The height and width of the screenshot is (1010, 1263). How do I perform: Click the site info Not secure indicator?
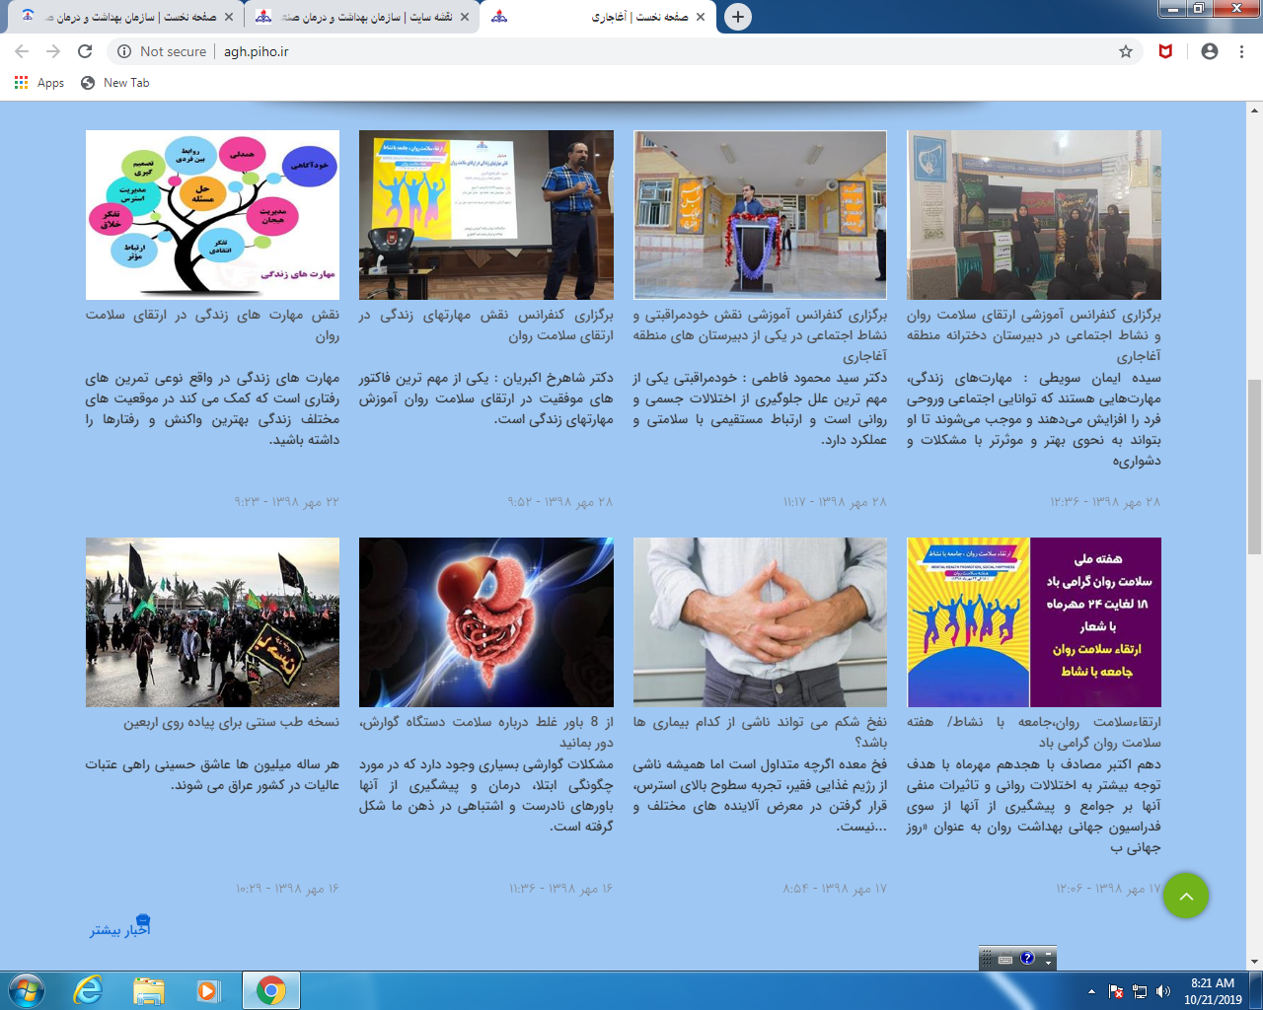[x=162, y=51]
